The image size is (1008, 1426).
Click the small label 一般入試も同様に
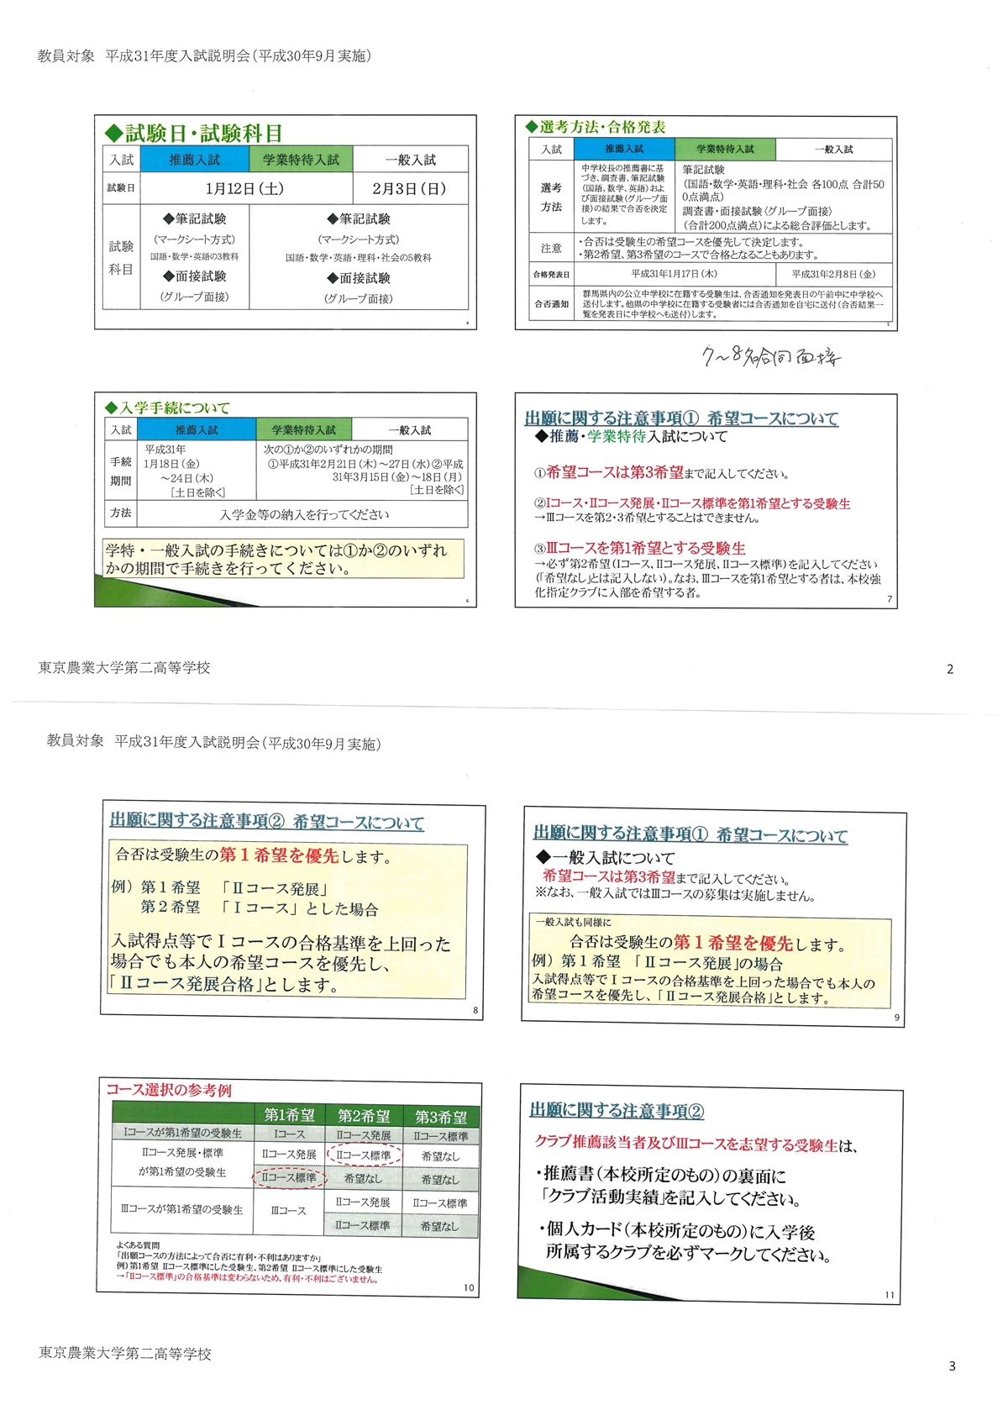click(574, 922)
